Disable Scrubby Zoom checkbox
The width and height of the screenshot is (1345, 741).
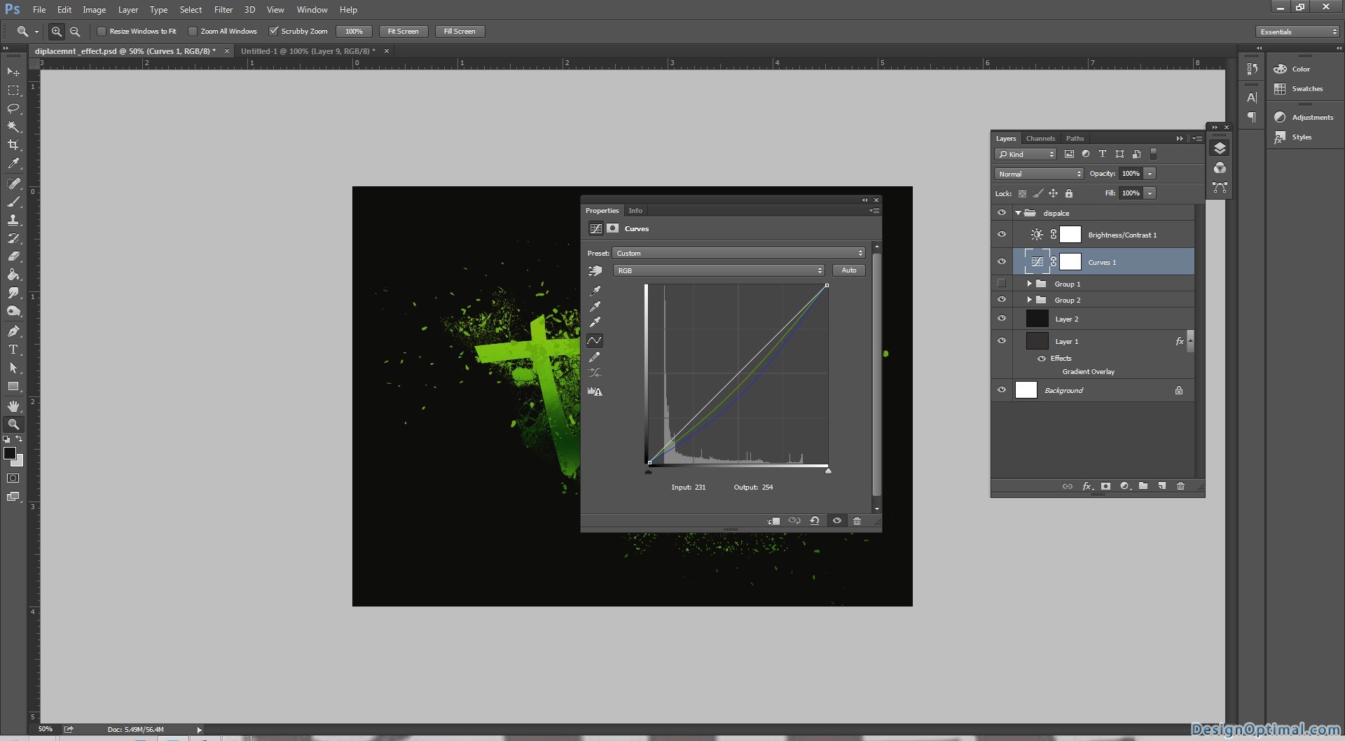tap(274, 32)
